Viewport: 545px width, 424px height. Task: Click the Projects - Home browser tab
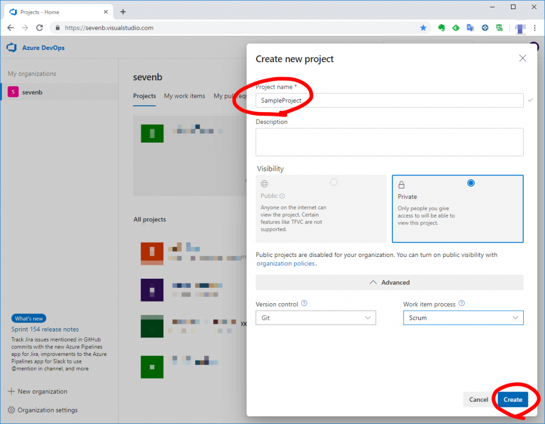59,12
